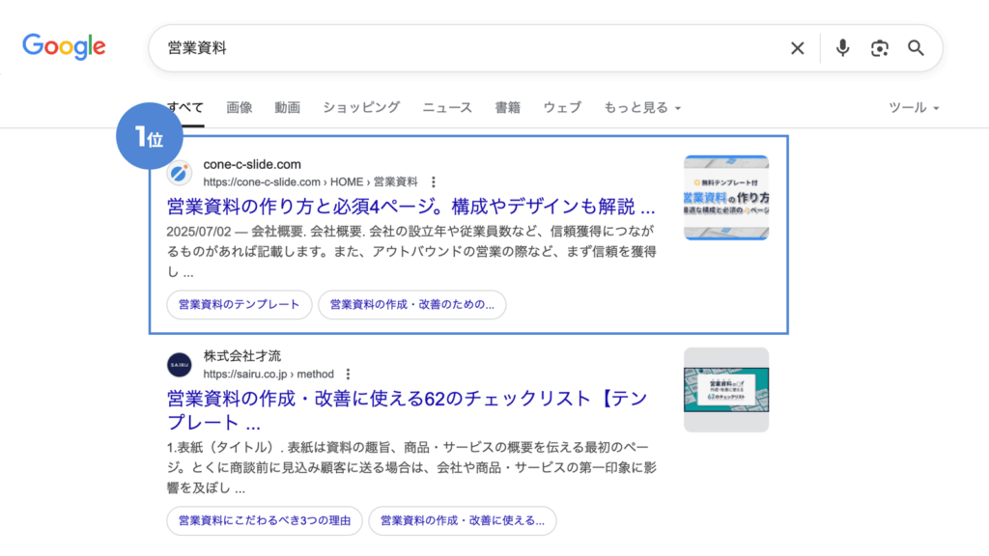
Task: Click the snippet text starting with 1.表紙（タイトル）
Action: tap(411, 468)
